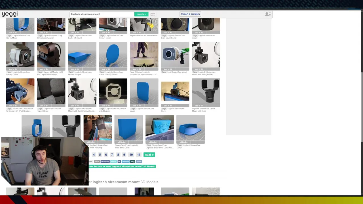Screen dimensions: 363x204
Task: Add Logi StreamCam Mount to list
Action: [168, 69]
